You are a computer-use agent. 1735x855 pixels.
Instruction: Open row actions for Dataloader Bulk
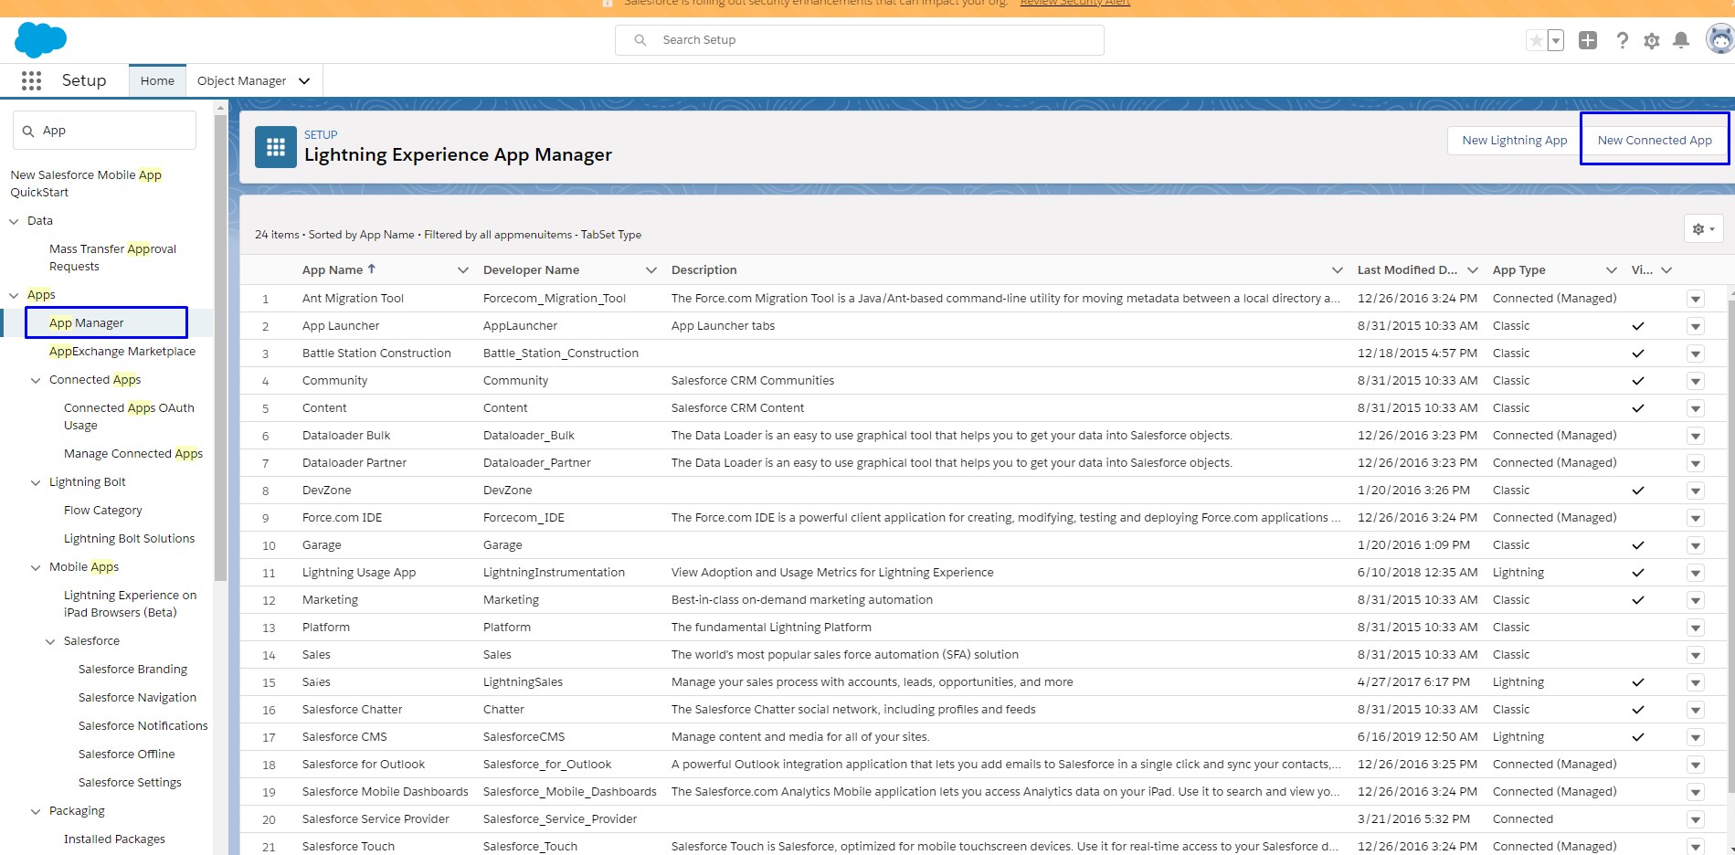[x=1696, y=436]
